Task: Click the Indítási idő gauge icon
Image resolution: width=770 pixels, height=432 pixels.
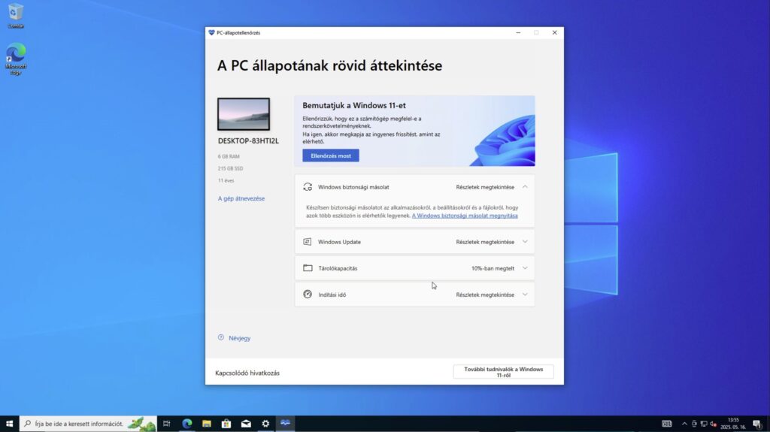Action: click(x=308, y=295)
